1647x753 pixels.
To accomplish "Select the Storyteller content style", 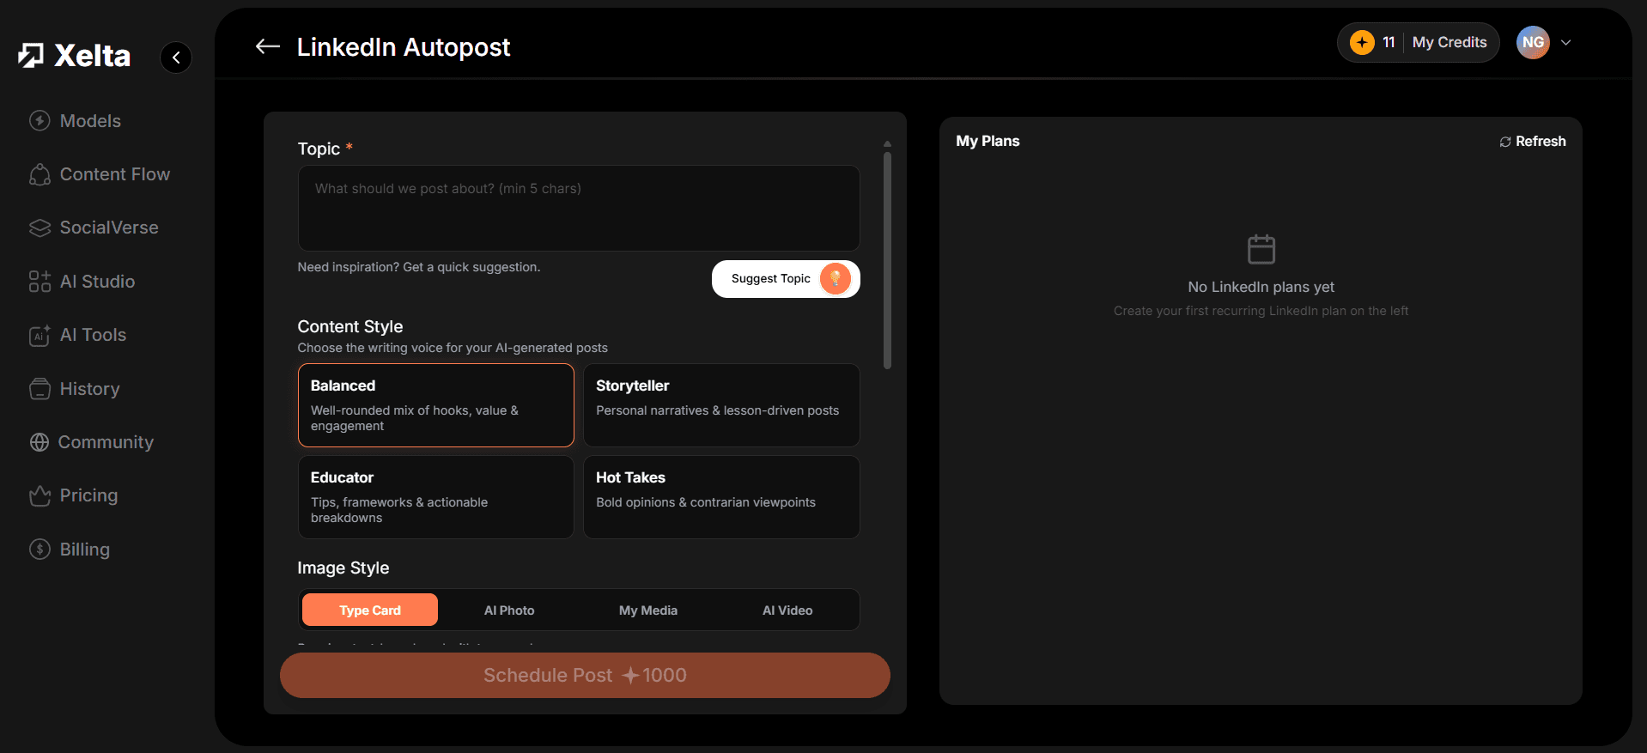I will click(721, 405).
